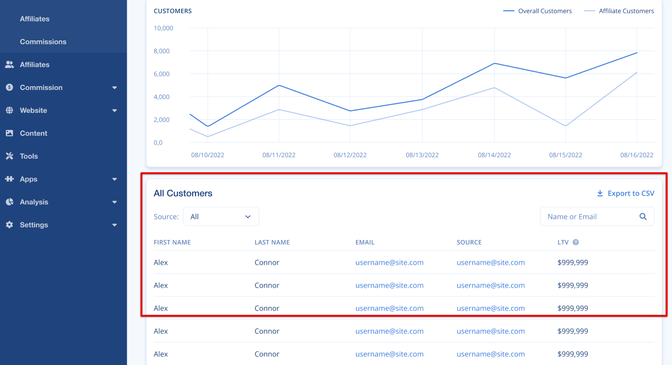Open the Commissions sub-item
Viewport: 672px width, 365px height.
tap(43, 42)
